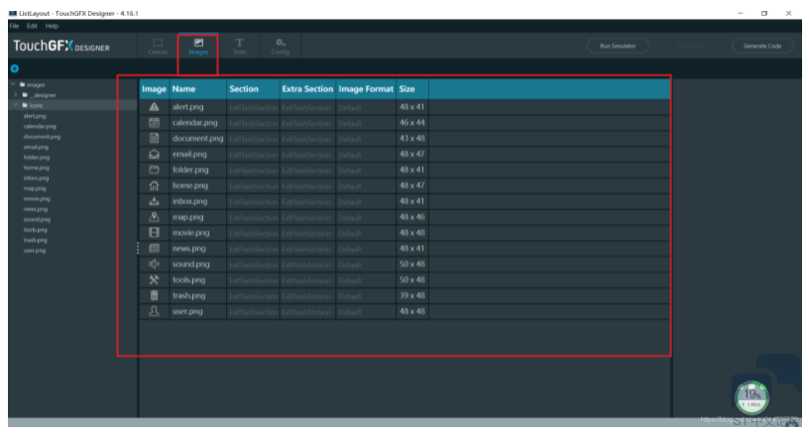Viewport: 809px width, 436px height.
Task: Select news.png in the file tree
Action: click(36, 209)
